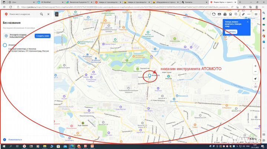Screen dimensions: 267x149
Task: Open the Mail app from the taskbar
Action: [x=65, y=146]
